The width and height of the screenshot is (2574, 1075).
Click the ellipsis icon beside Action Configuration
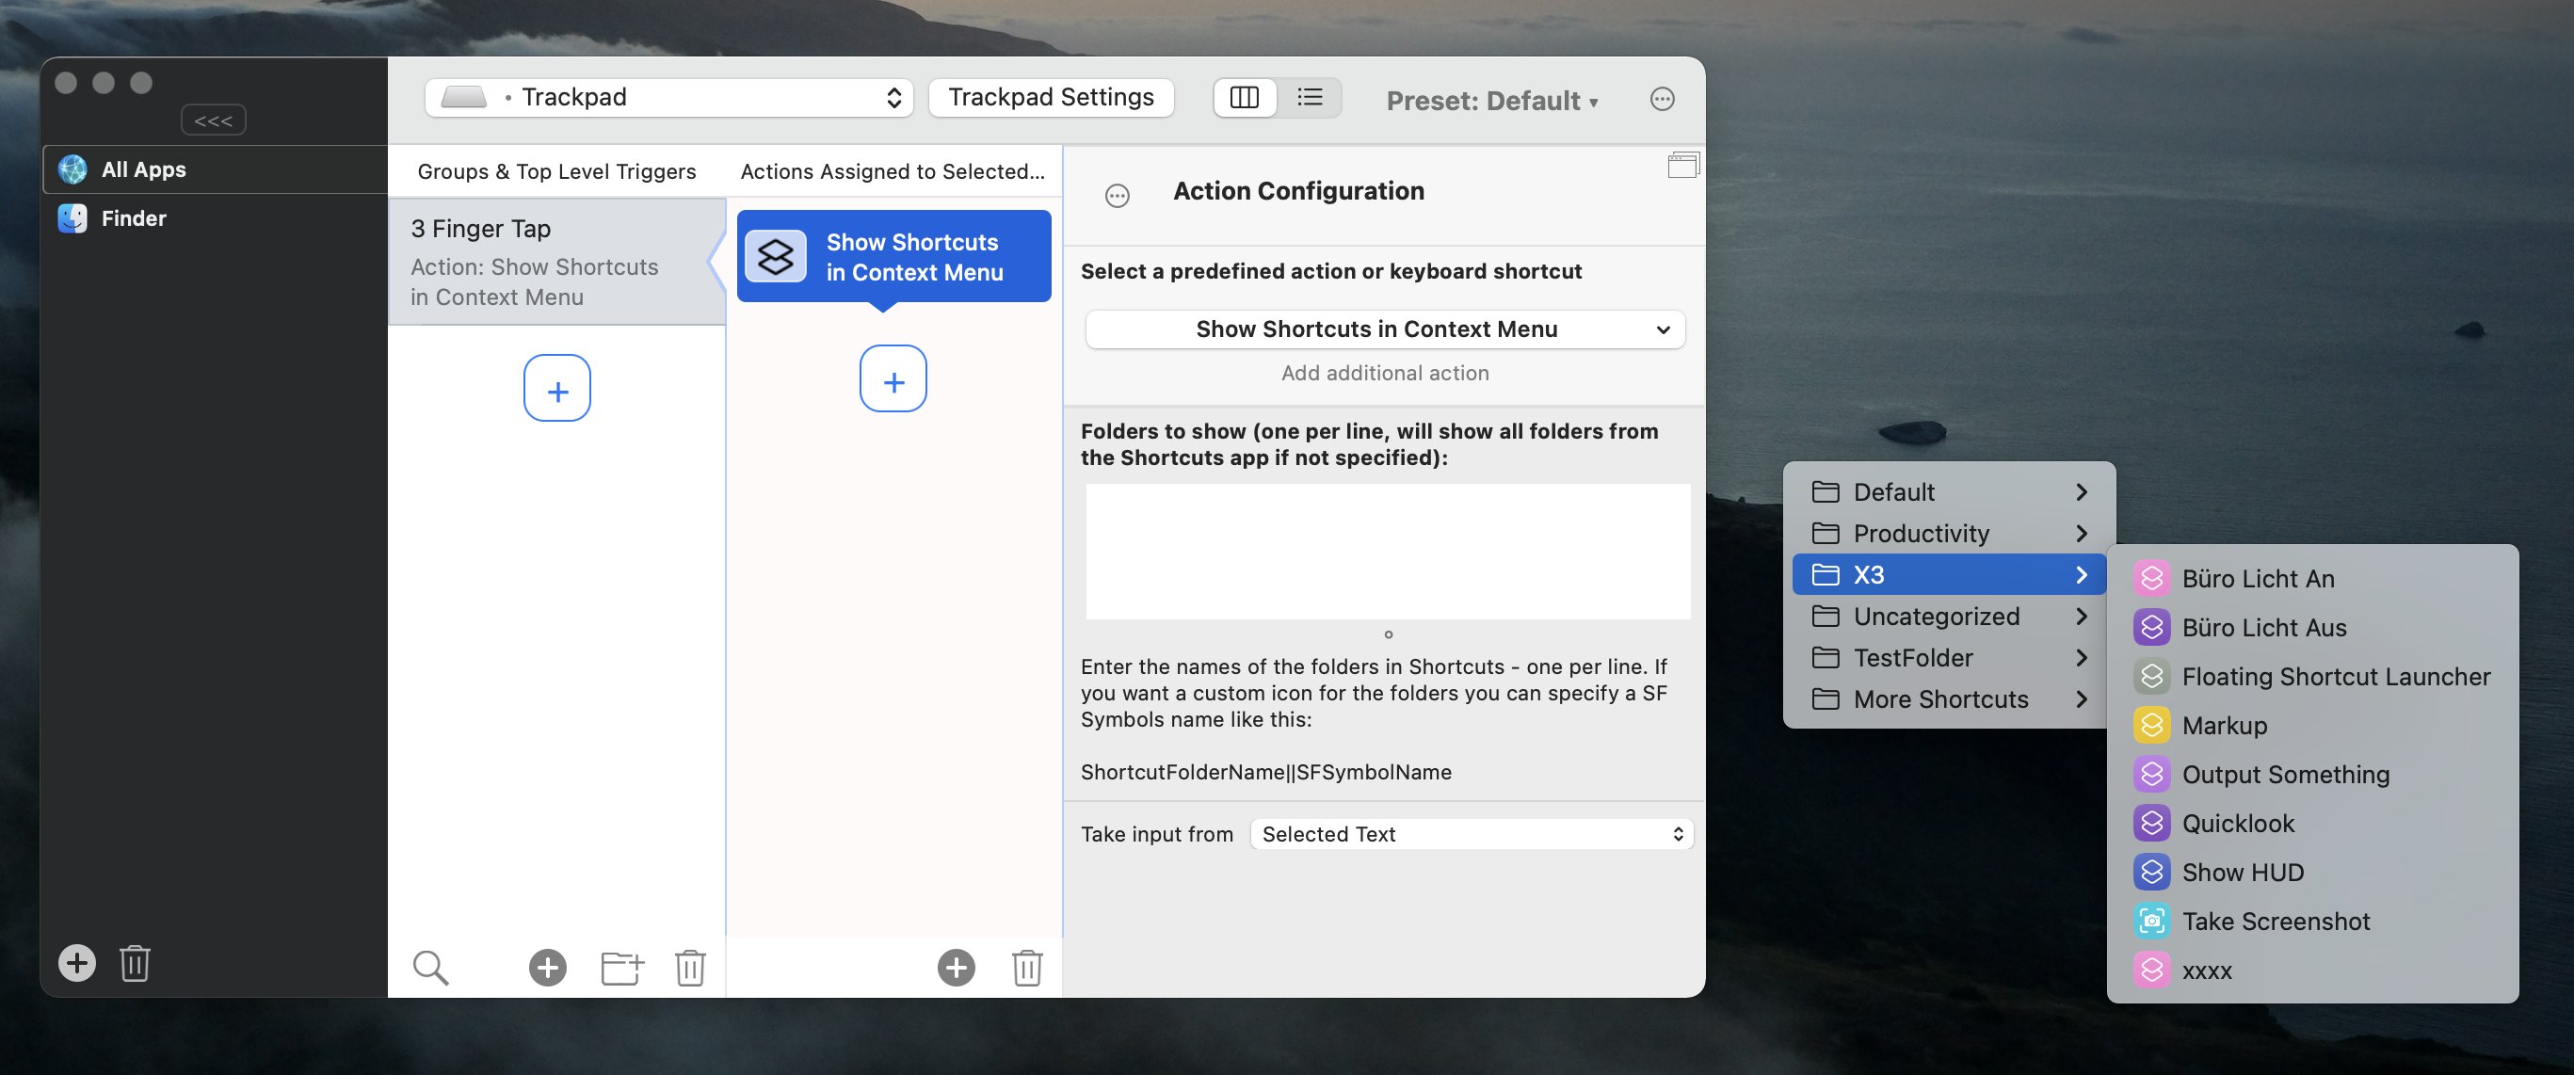pos(1118,196)
